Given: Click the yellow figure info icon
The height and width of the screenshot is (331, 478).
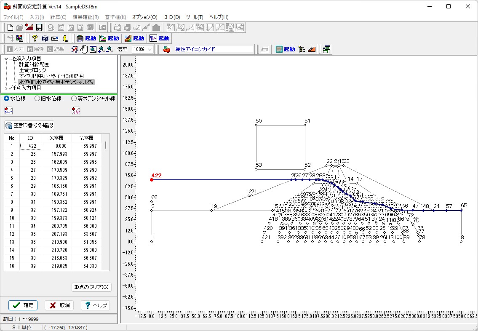Looking at the screenshot, I should pyautogui.click(x=65, y=38).
